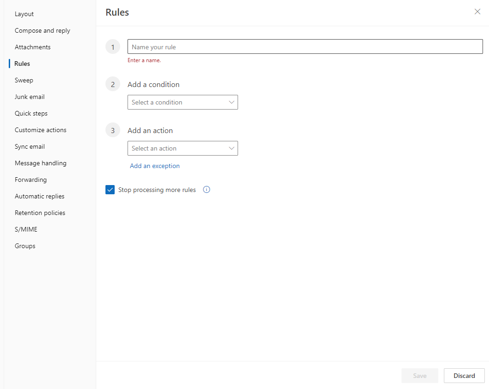Open Quick steps settings
The height and width of the screenshot is (389, 489).
pos(31,113)
